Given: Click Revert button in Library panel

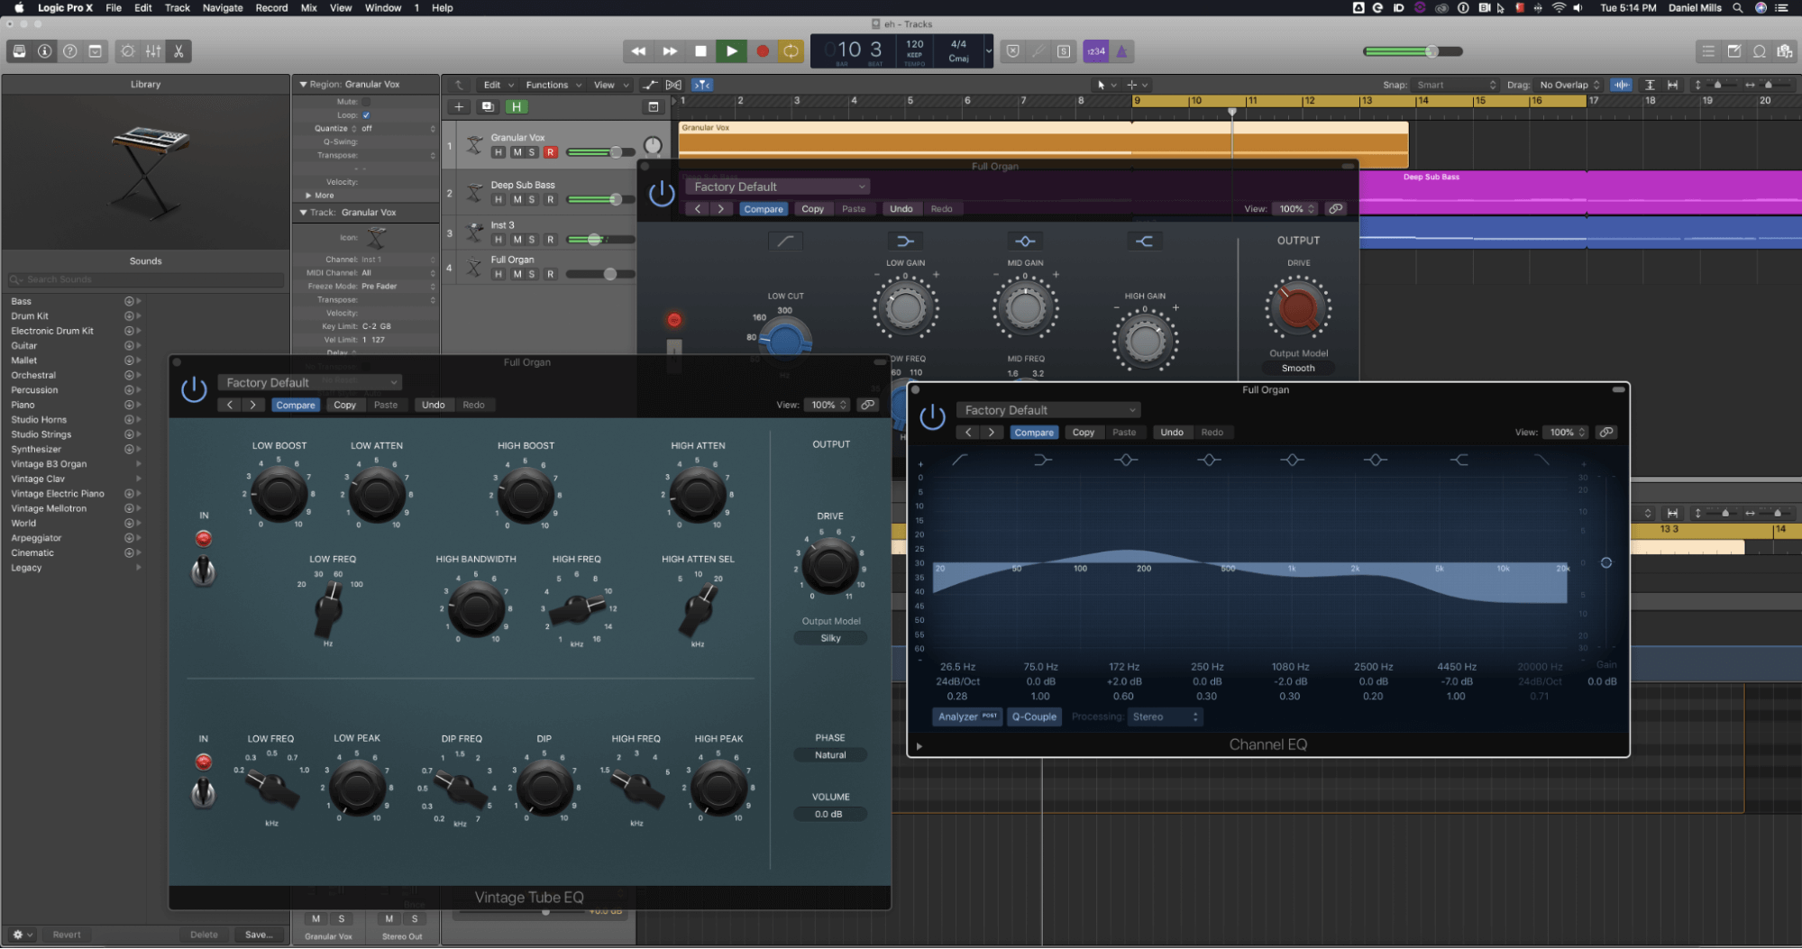Looking at the screenshot, I should (67, 935).
